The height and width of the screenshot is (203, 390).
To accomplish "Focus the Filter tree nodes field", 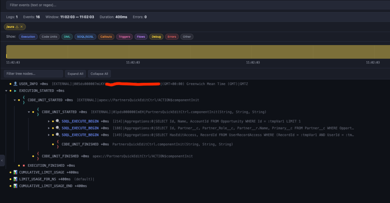I will 33,74.
